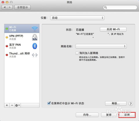
Task: Click the 应用 apply button
Action: tap(127, 115)
